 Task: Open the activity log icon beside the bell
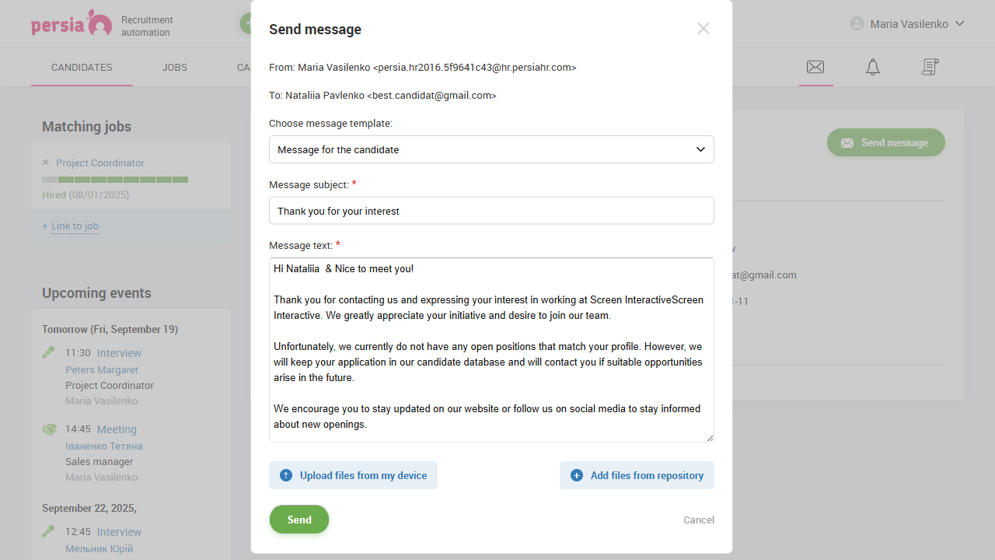(930, 67)
